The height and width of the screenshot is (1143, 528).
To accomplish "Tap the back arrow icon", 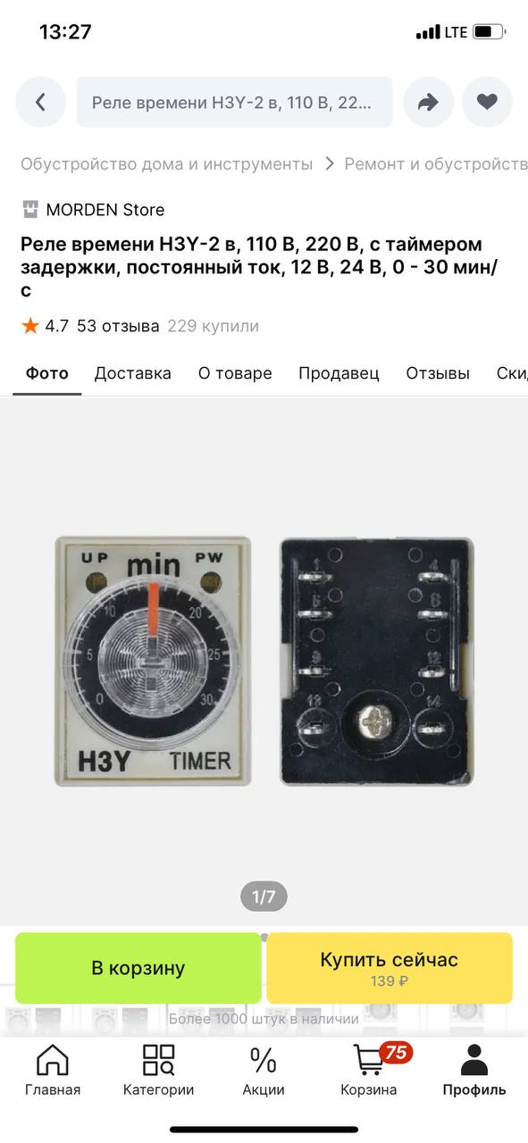I will pyautogui.click(x=40, y=103).
